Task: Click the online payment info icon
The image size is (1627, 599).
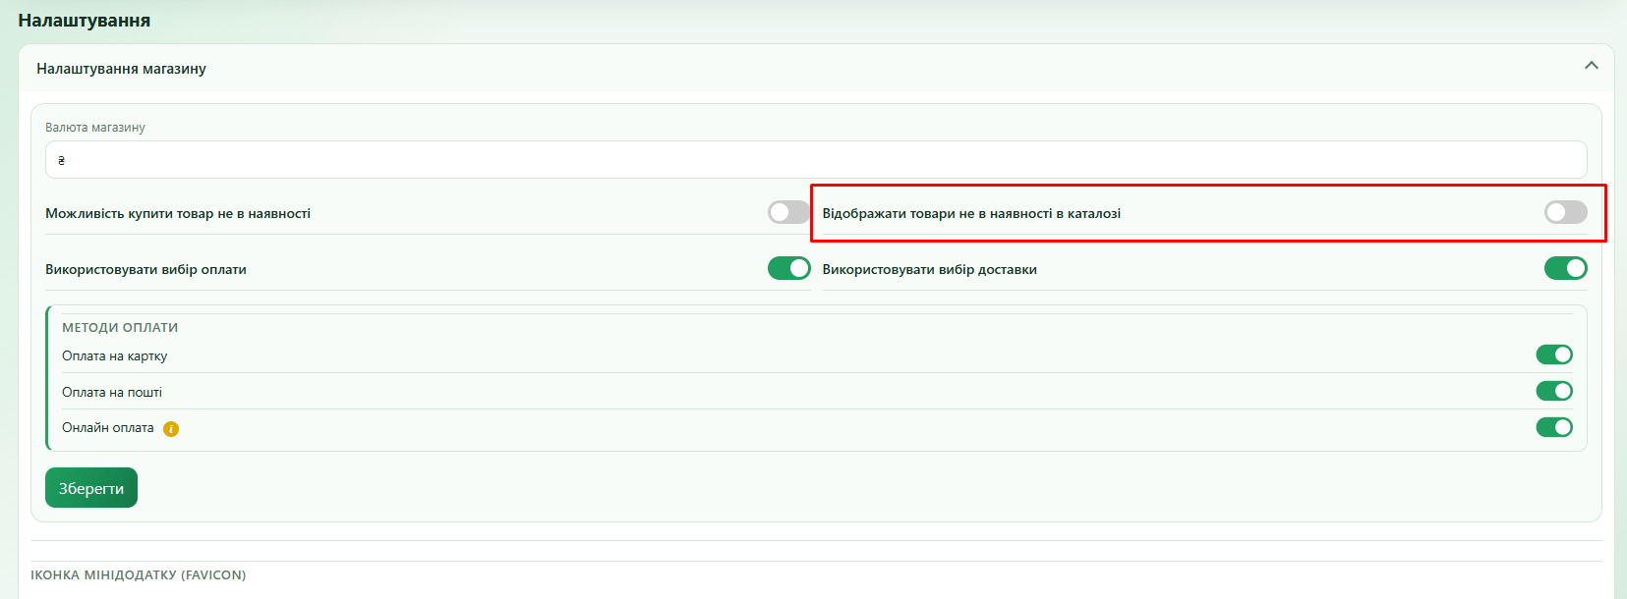Action: 171,429
